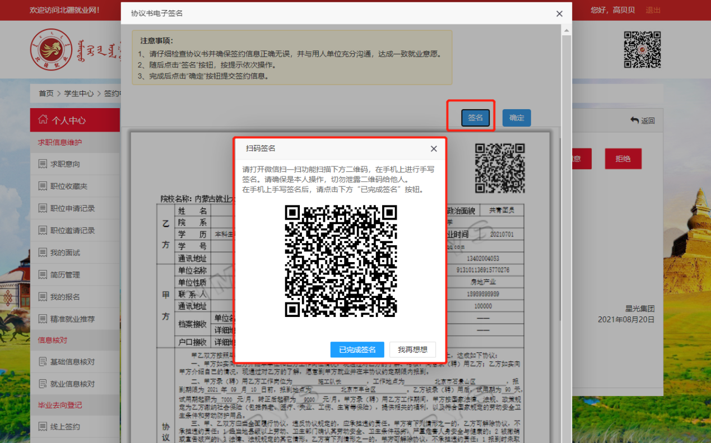Click the 我再想想 button
The width and height of the screenshot is (711, 443).
click(412, 349)
